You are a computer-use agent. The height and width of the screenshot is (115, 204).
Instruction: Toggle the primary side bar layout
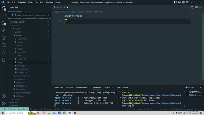pos(175,2)
